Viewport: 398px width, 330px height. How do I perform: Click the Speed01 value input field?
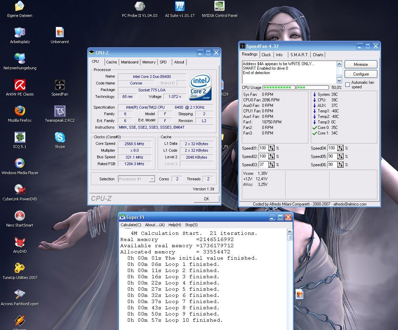tap(263, 148)
